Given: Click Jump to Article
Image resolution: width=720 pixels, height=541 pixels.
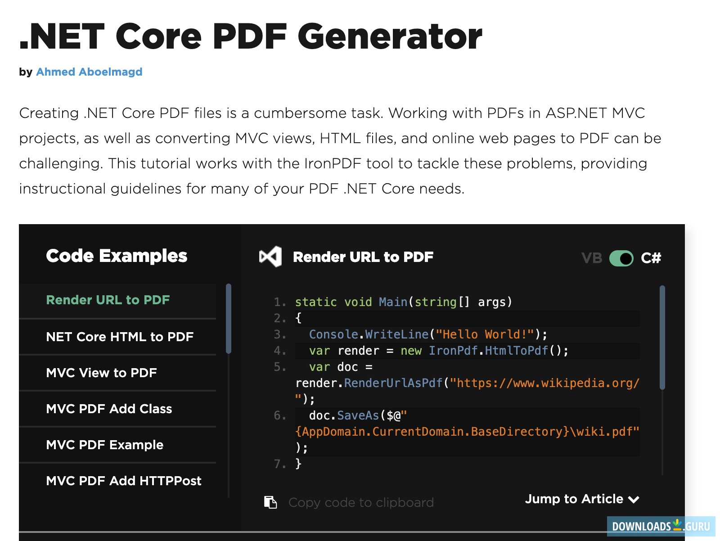Looking at the screenshot, I should [574, 499].
